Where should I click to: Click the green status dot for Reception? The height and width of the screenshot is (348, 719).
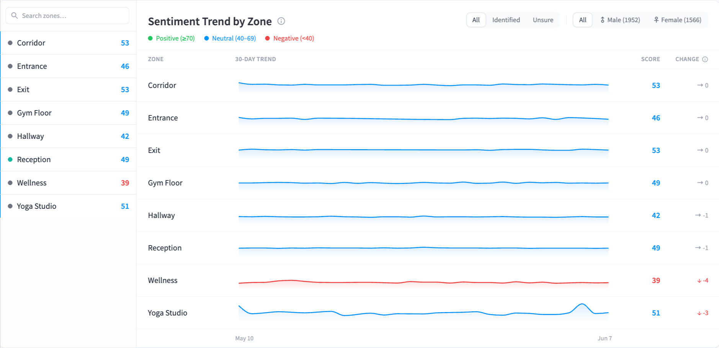click(10, 159)
